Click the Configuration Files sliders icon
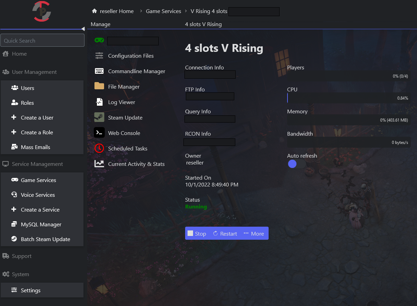This screenshot has width=417, height=306. click(99, 56)
